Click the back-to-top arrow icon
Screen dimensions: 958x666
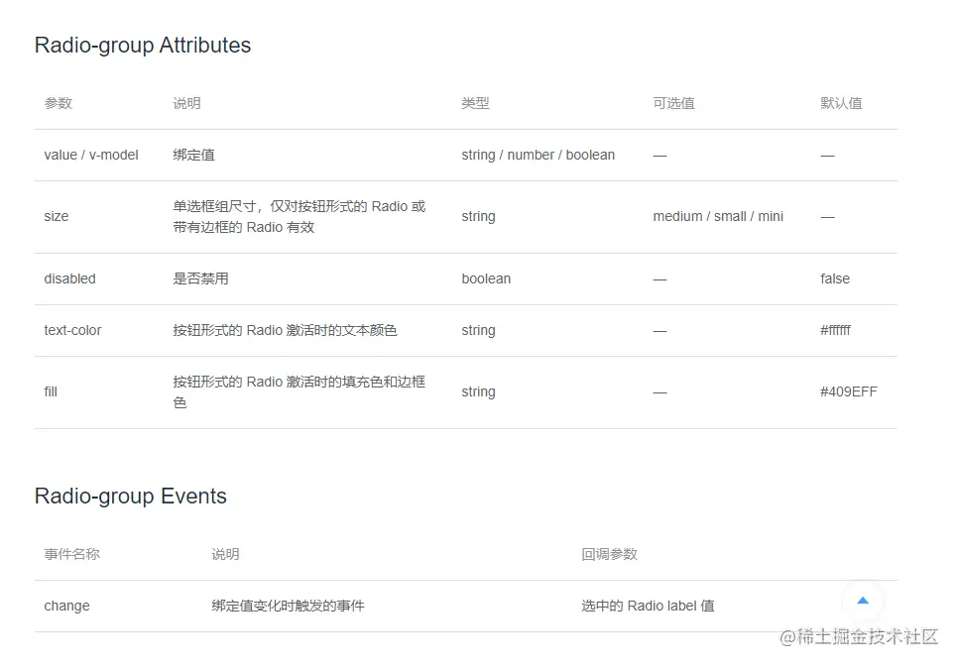pos(862,601)
